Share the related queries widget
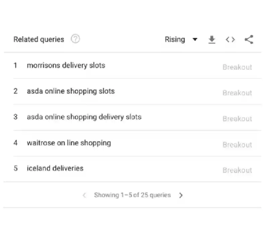The image size is (265, 235). [x=249, y=39]
